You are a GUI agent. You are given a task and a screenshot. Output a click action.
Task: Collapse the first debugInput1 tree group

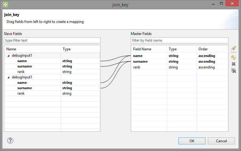click(8, 56)
